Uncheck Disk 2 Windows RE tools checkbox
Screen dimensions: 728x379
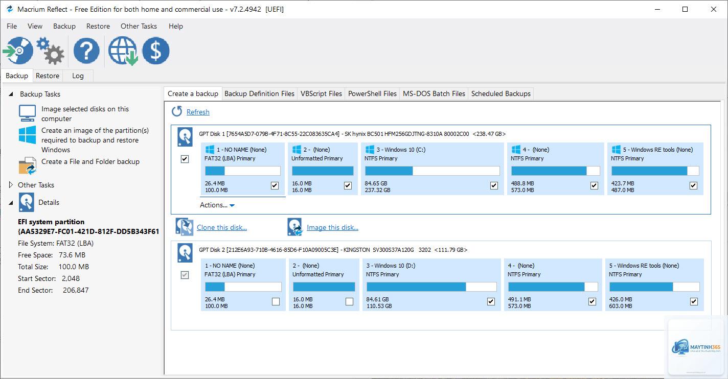(x=694, y=301)
